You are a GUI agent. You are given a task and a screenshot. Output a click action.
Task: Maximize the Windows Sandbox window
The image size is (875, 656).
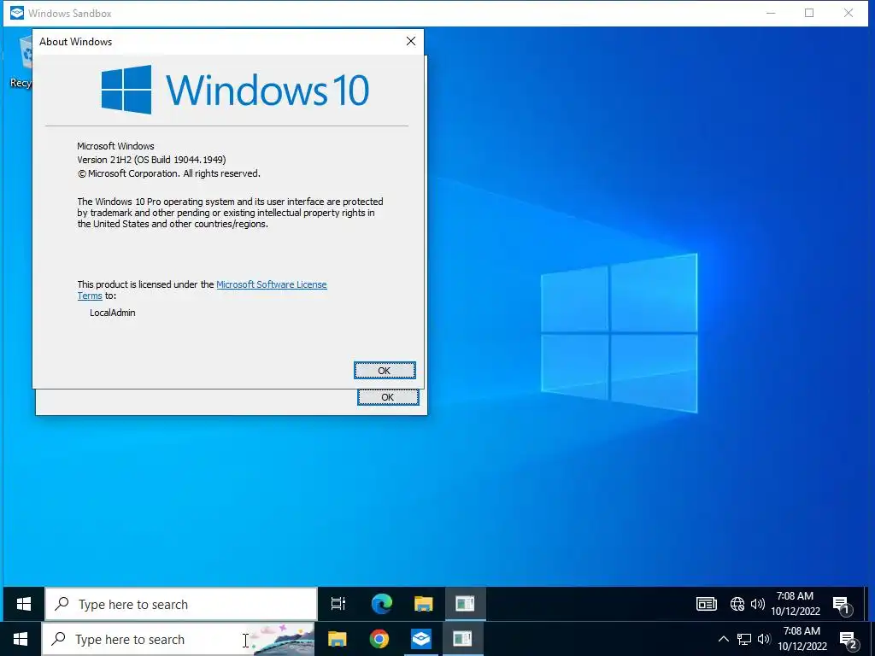pyautogui.click(x=809, y=13)
